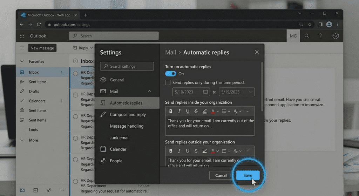
Task: Turn off the automatic replies toggle
Action: tap(171, 74)
